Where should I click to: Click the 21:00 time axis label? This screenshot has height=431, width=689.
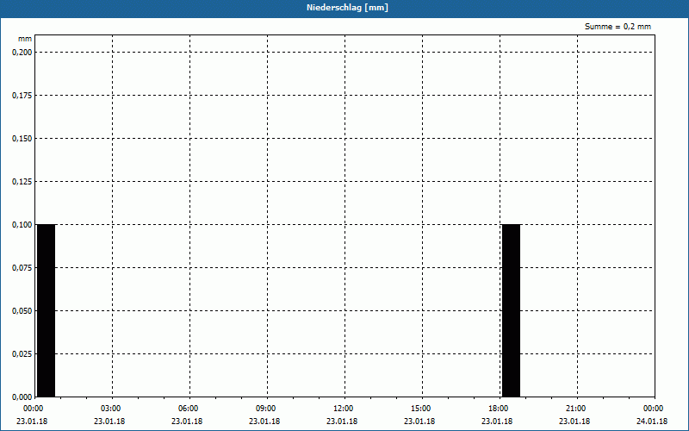coord(576,409)
